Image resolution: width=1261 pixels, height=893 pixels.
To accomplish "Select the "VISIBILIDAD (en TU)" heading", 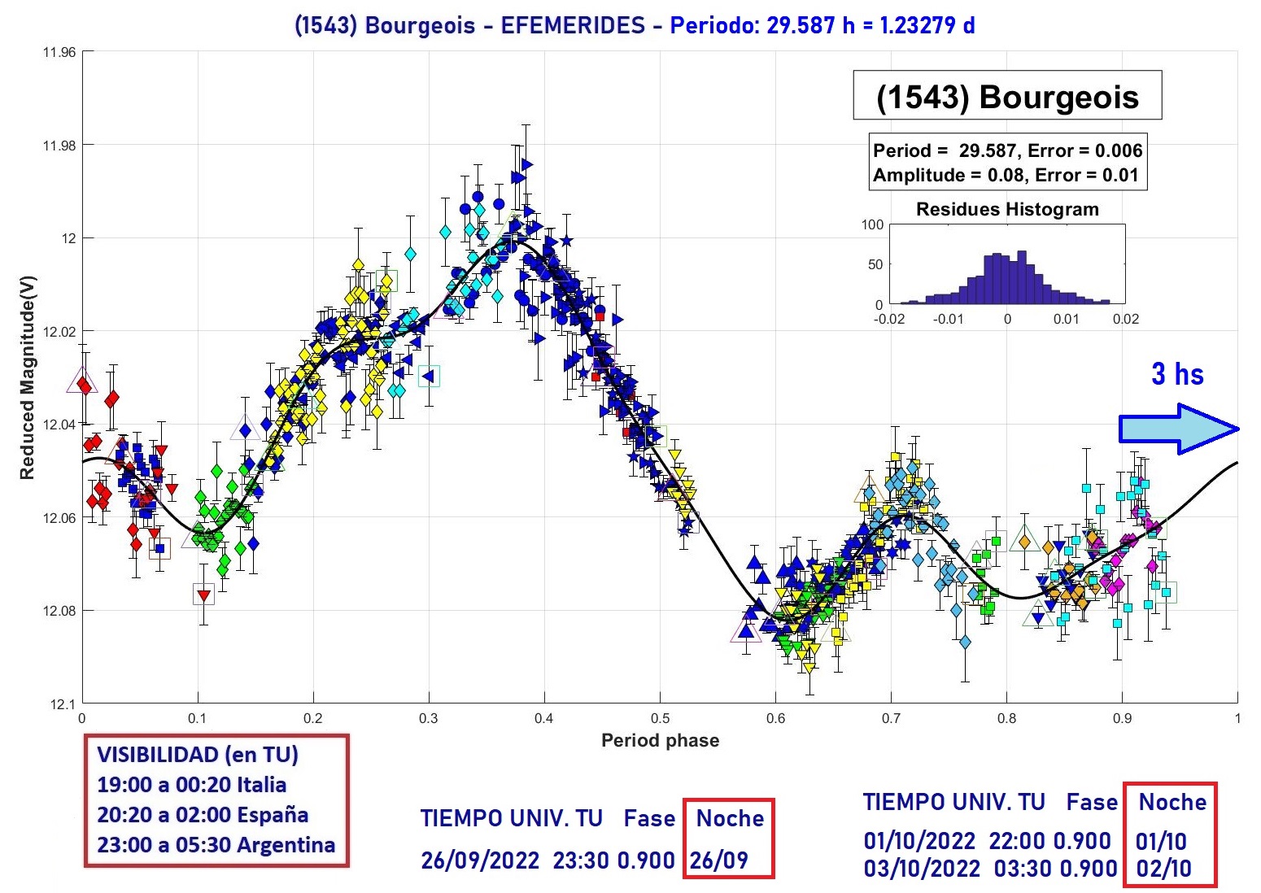I will [x=198, y=754].
